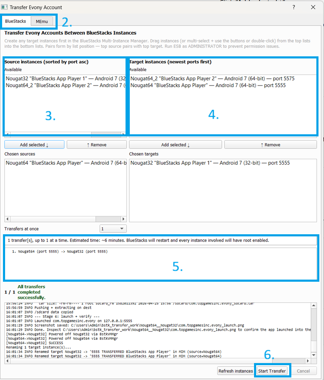Viewport: 324px width, 380px height.
Task: Click left arrow of Chosen sources scrollbar
Action: coord(8,219)
